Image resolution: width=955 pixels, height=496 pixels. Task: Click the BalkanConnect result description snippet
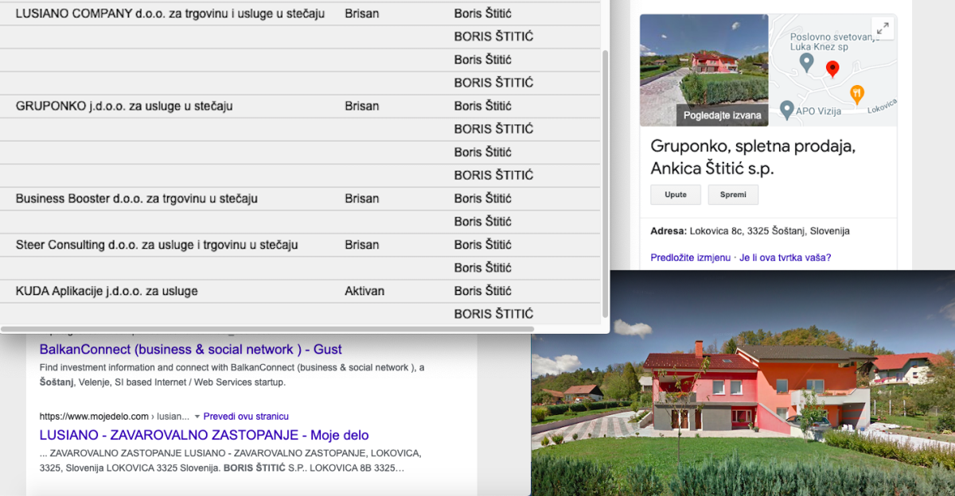pos(232,375)
